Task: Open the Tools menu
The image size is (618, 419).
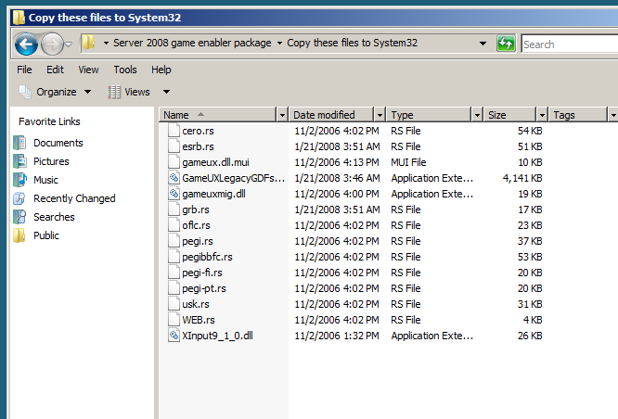Action: click(124, 70)
